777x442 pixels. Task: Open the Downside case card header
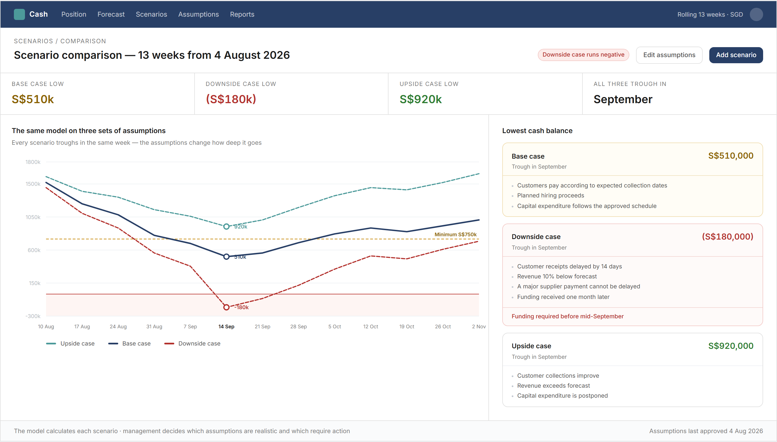[632, 240]
